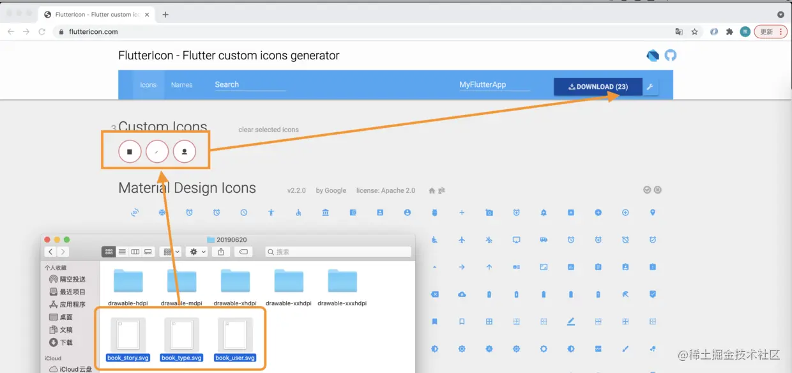This screenshot has width=792, height=373.
Task: Pick the filled bookmark icon
Action: point(434,321)
